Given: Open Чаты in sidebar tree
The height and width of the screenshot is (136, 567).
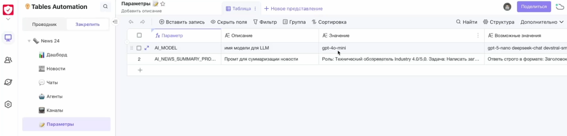Looking at the screenshot, I should click(66, 83).
